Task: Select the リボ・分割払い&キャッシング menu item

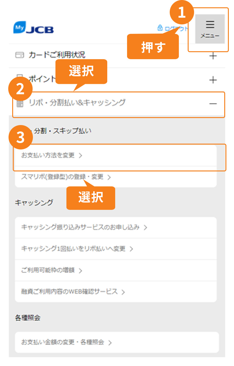Action: tap(119, 104)
